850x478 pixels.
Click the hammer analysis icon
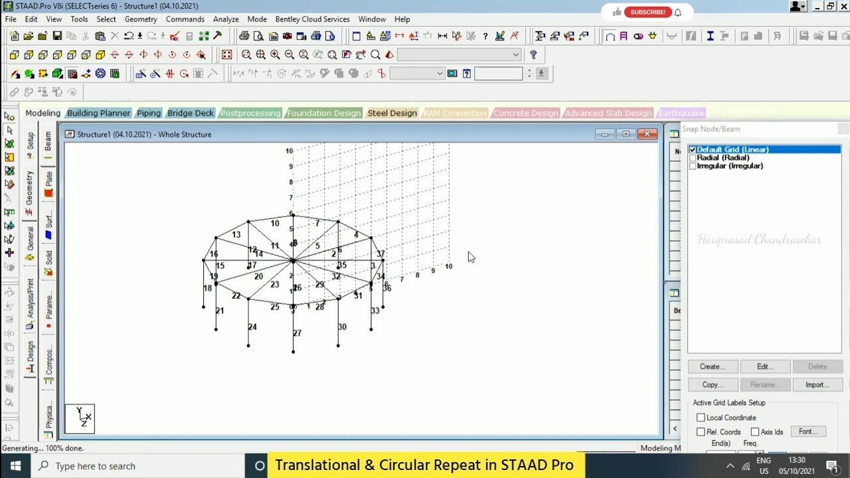(217, 36)
